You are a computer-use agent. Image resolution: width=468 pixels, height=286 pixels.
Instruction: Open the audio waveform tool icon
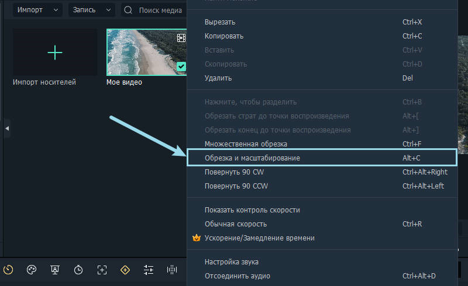pyautogui.click(x=172, y=270)
